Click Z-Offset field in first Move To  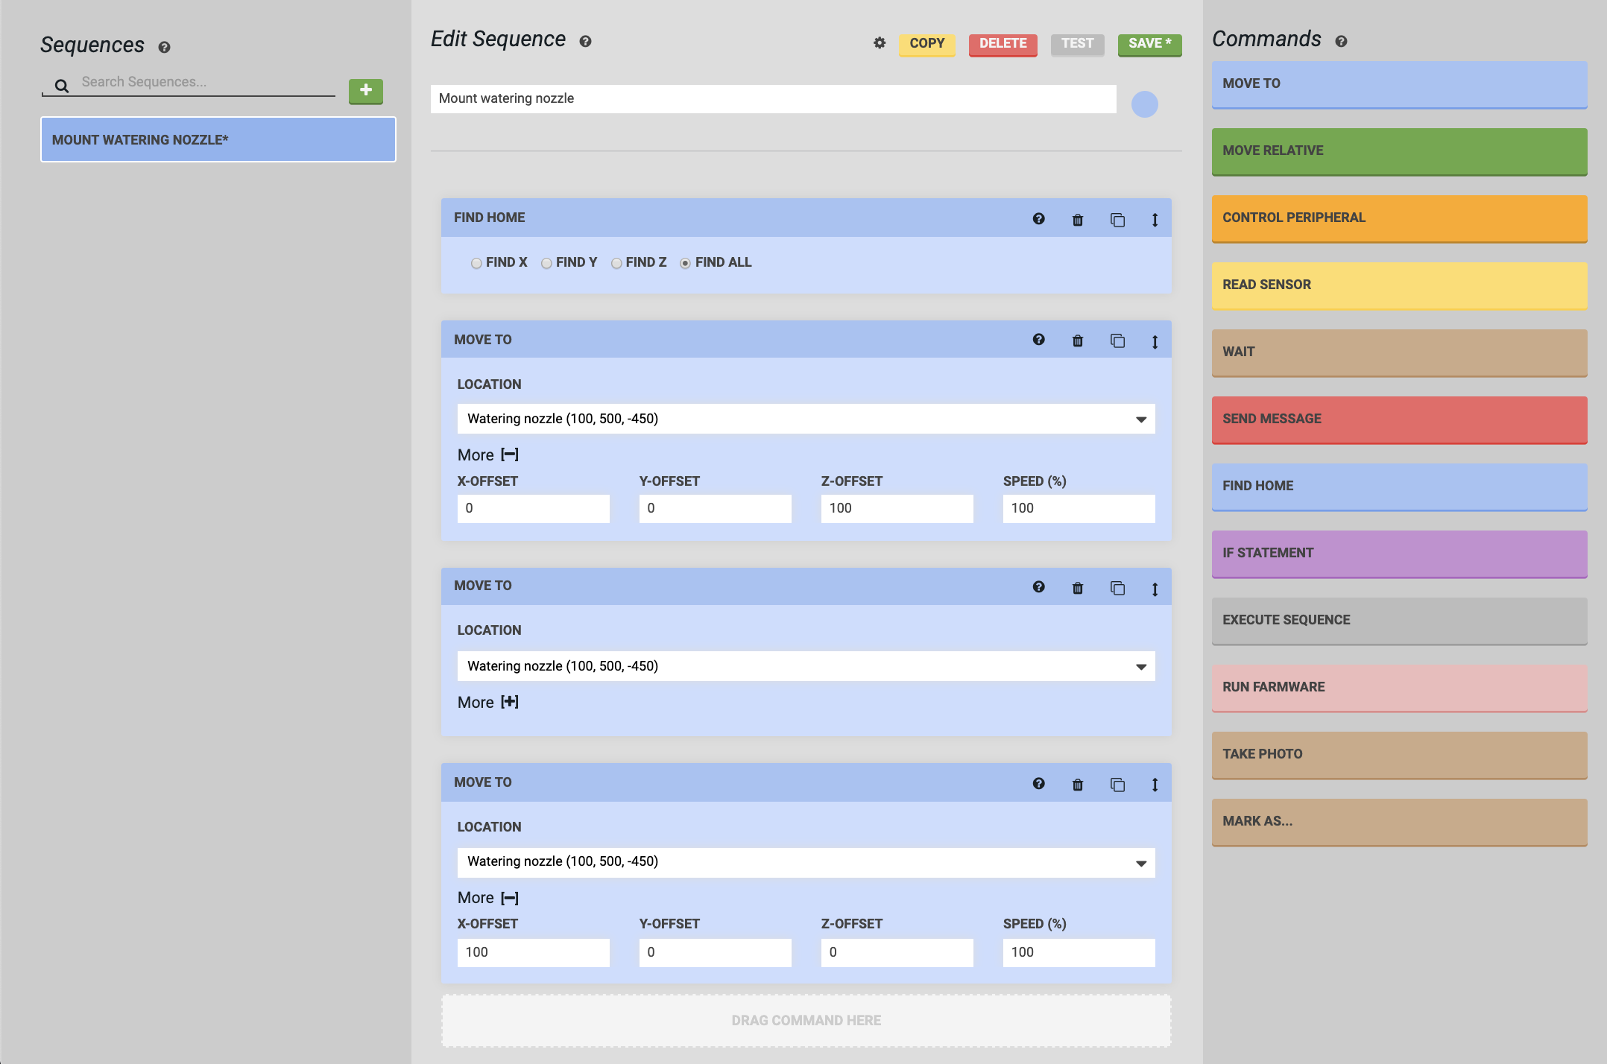(x=896, y=508)
